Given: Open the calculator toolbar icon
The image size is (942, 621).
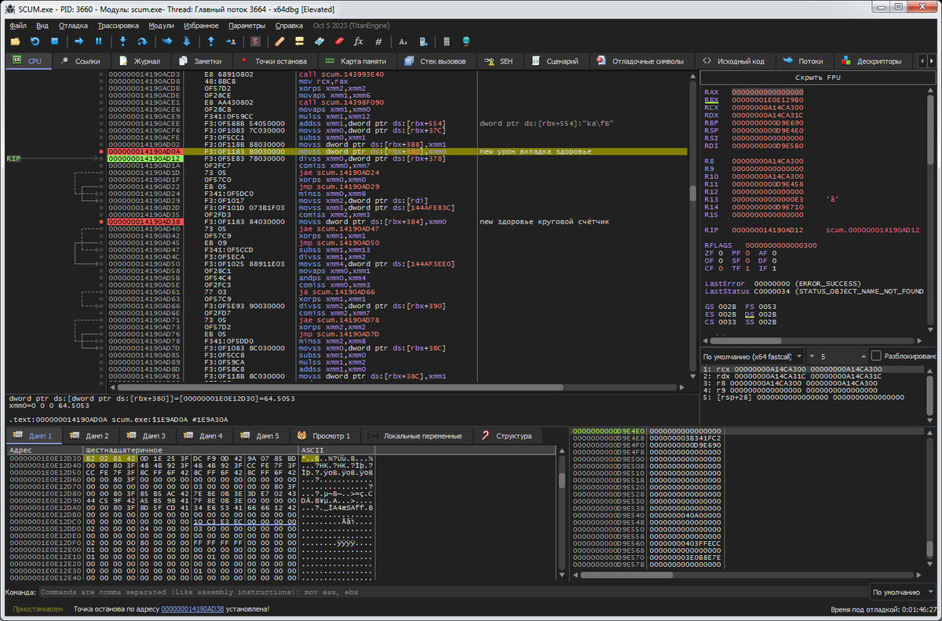Looking at the screenshot, I should tap(447, 42).
